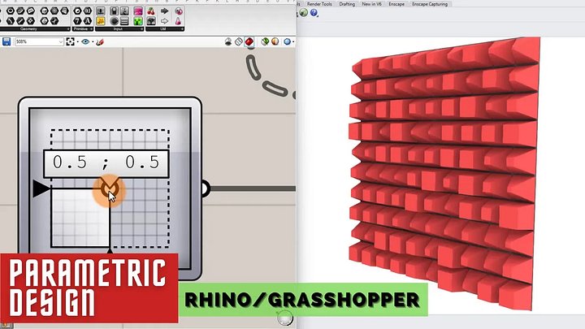This screenshot has width=585, height=329.
Task: Expand the Primitive panel plus arrow
Action: point(91,29)
